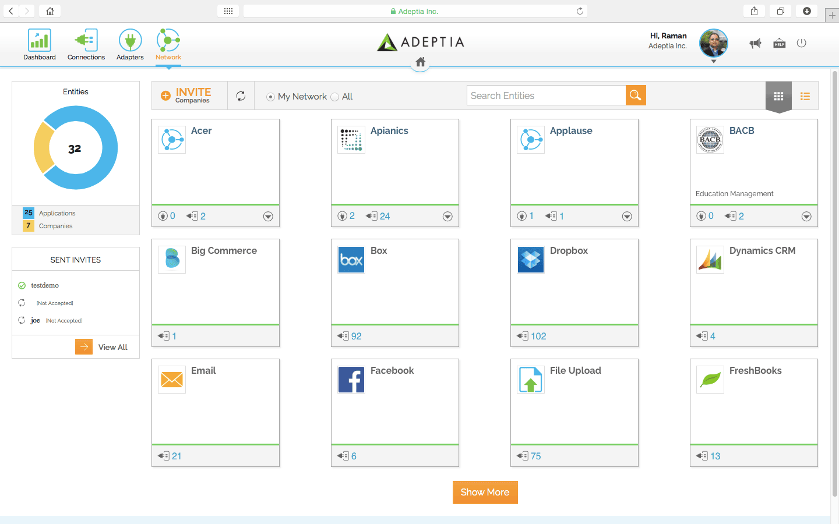839x524 pixels.
Task: Click the entities donut chart
Action: 75,148
